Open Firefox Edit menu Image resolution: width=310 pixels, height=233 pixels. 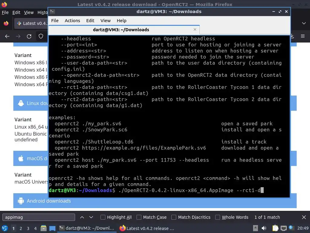click(16, 12)
